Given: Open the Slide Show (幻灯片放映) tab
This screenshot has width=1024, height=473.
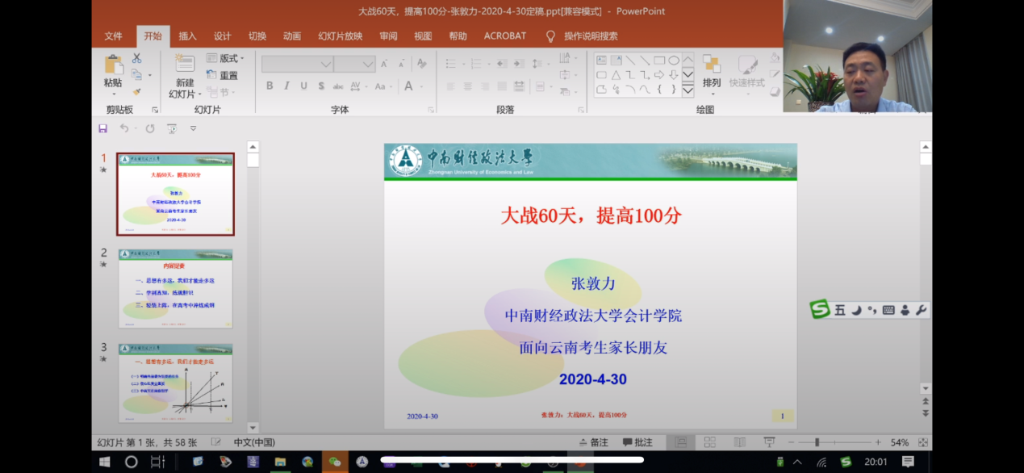Looking at the screenshot, I should pyautogui.click(x=340, y=36).
